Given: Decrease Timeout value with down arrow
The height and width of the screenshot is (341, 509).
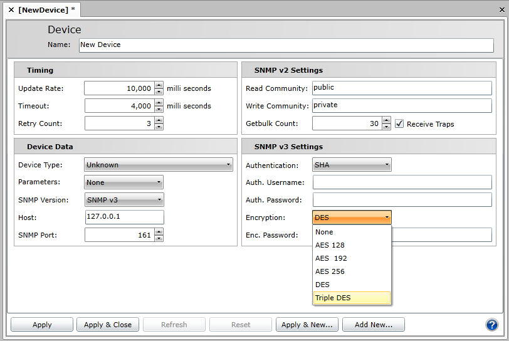Looking at the screenshot, I should point(159,109).
